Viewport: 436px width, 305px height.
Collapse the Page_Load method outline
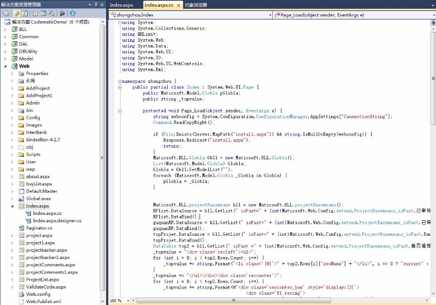coord(120,111)
